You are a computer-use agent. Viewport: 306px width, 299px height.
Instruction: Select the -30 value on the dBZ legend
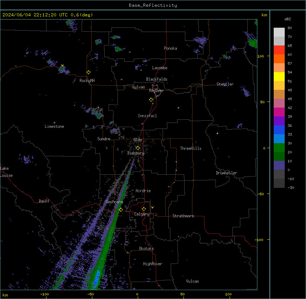[291, 187]
